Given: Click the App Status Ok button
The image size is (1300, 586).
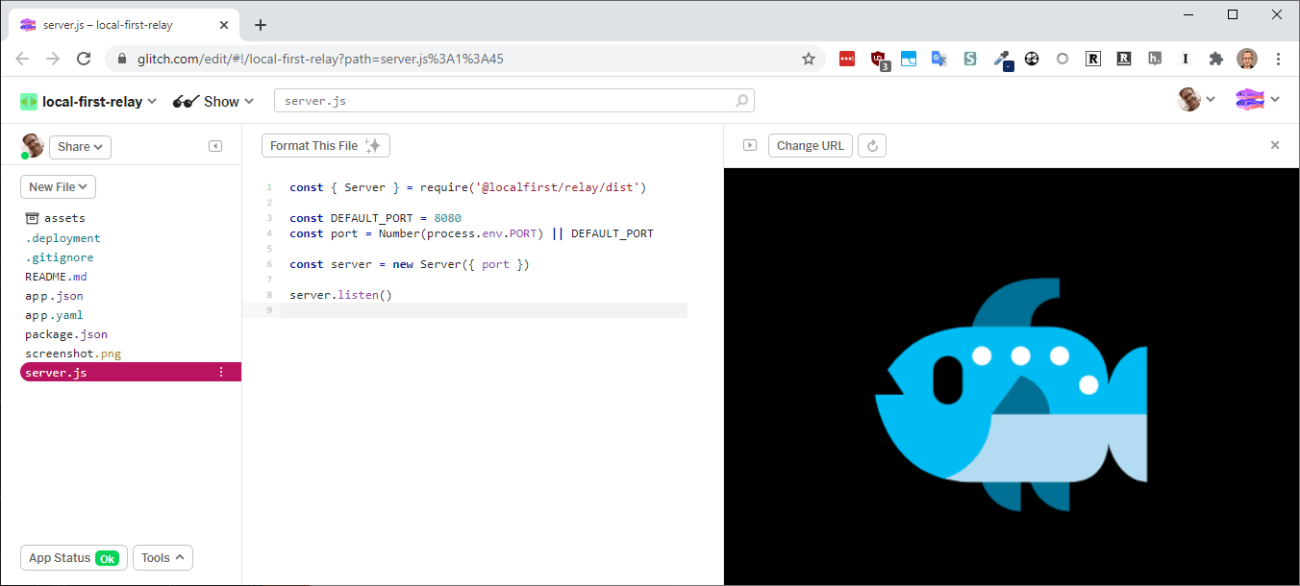Looking at the screenshot, I should coord(73,557).
